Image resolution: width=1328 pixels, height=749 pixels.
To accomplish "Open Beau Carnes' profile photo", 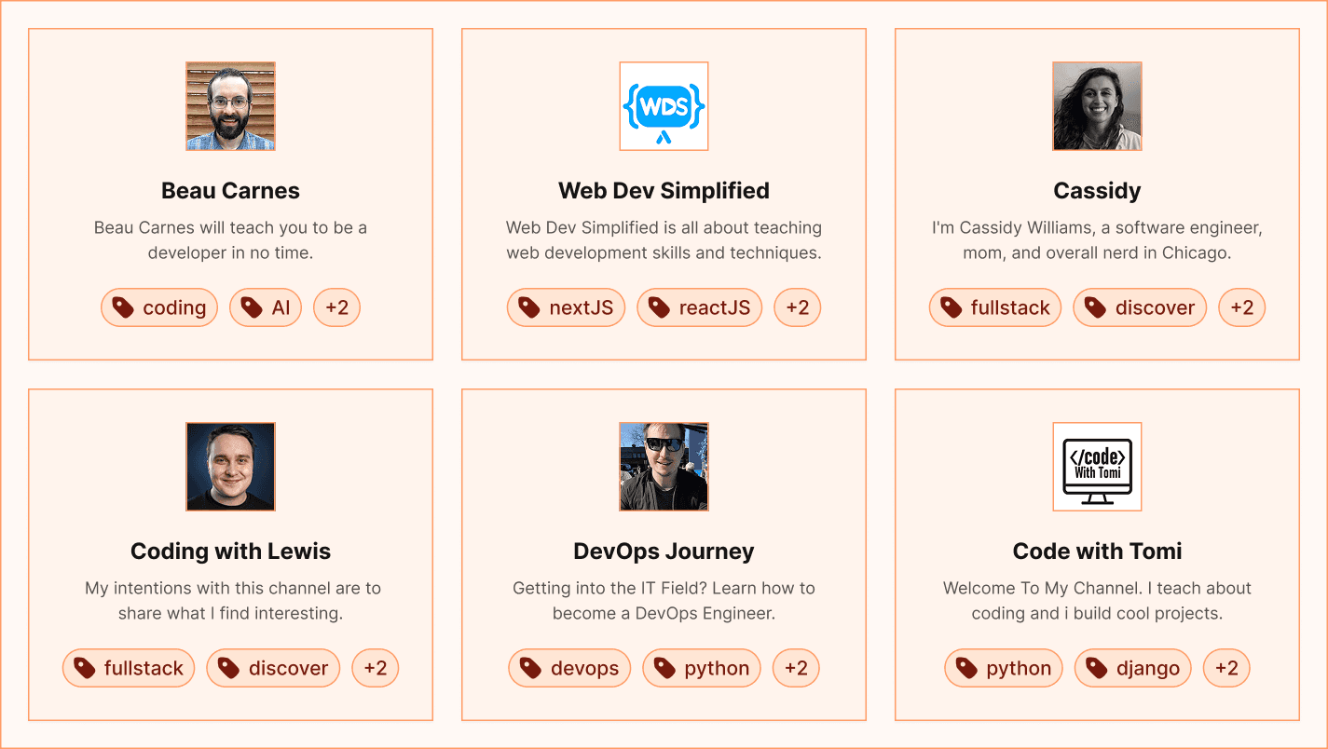I will tap(230, 106).
